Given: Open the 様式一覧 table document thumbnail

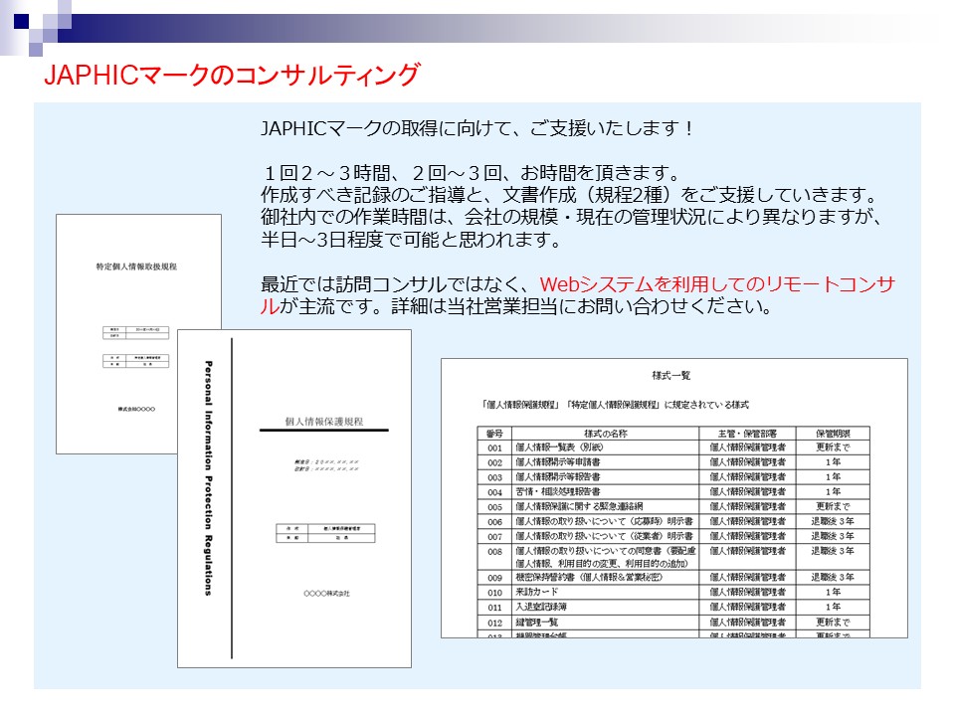Looking at the screenshot, I should point(674,498).
